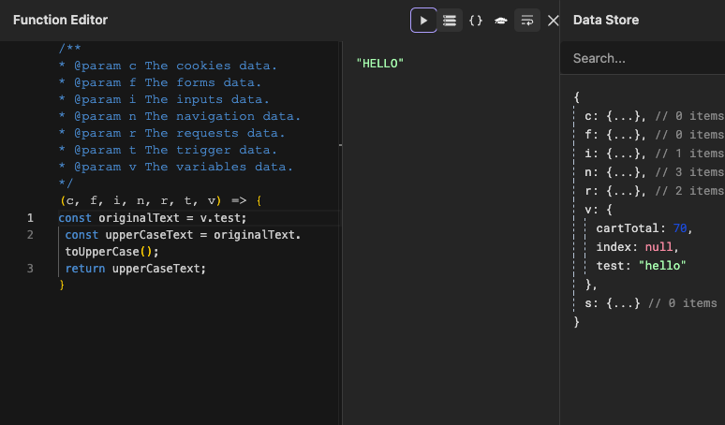Image resolution: width=725 pixels, height=425 pixels.
Task: Click the @param c cookies data comment
Action: click(x=169, y=66)
